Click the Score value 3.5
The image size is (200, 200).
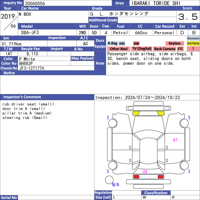(188, 17)
